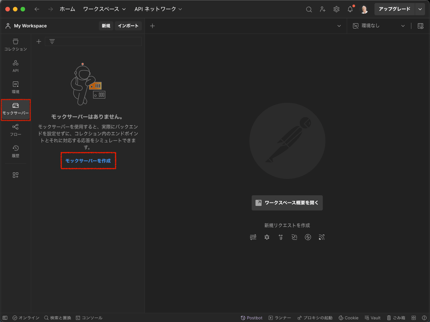
Task: Open user profile avatar
Action: click(364, 10)
